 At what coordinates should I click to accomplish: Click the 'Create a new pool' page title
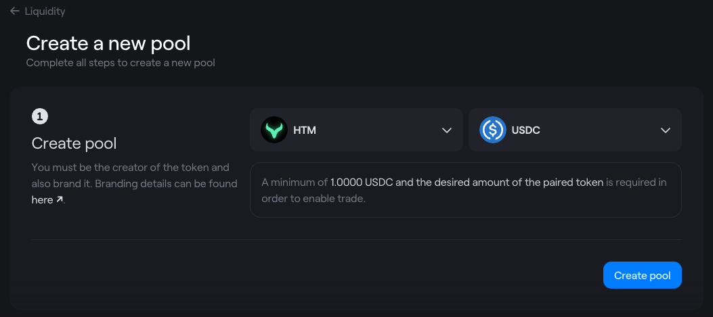(x=108, y=43)
